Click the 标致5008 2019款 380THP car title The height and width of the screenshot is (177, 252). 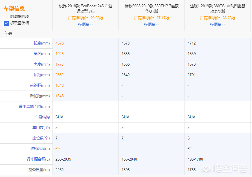(152, 8)
